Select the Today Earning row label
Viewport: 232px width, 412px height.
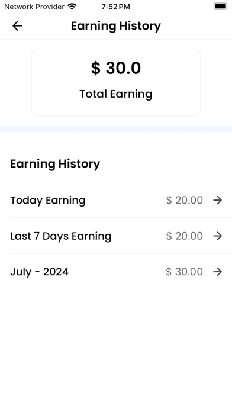pyautogui.click(x=48, y=201)
